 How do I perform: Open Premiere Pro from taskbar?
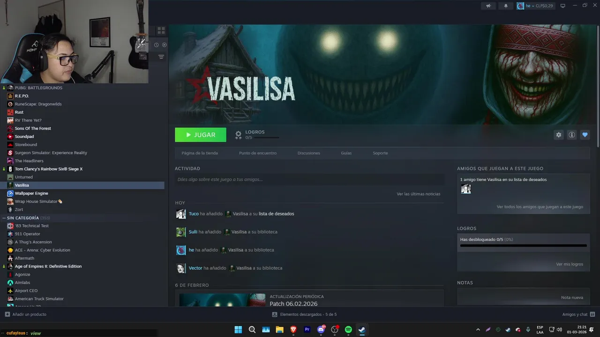307,330
